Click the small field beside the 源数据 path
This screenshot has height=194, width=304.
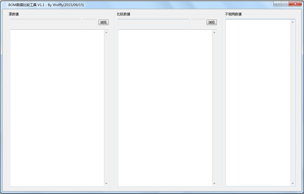(x=90, y=22)
